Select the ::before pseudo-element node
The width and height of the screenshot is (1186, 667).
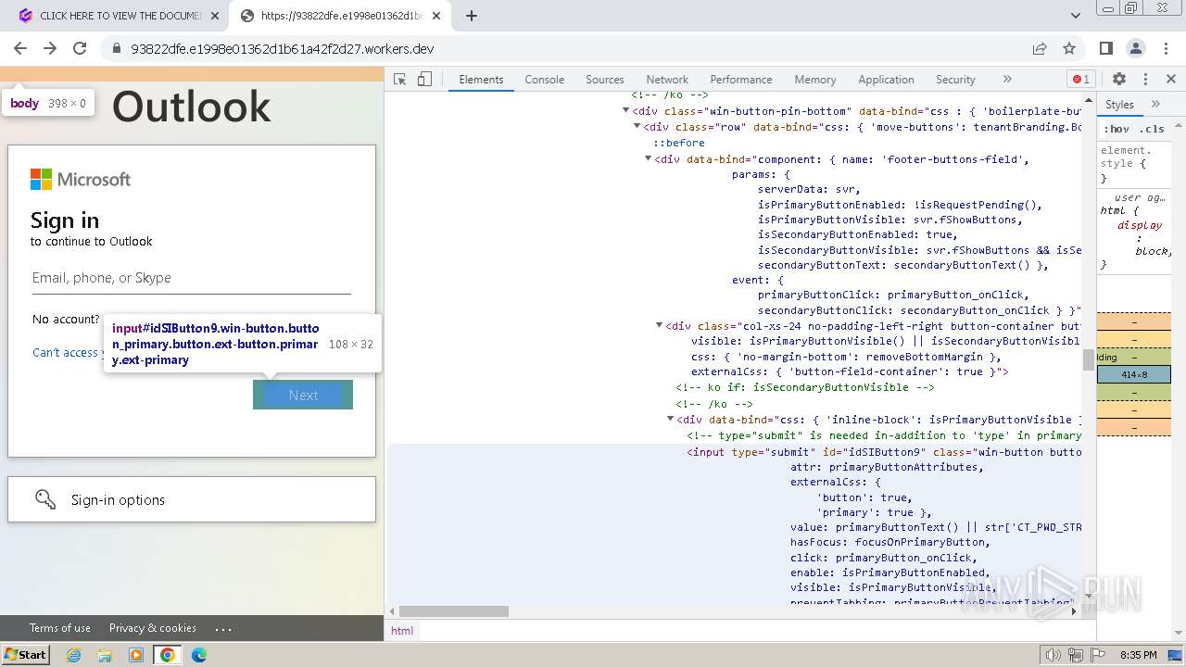(679, 143)
